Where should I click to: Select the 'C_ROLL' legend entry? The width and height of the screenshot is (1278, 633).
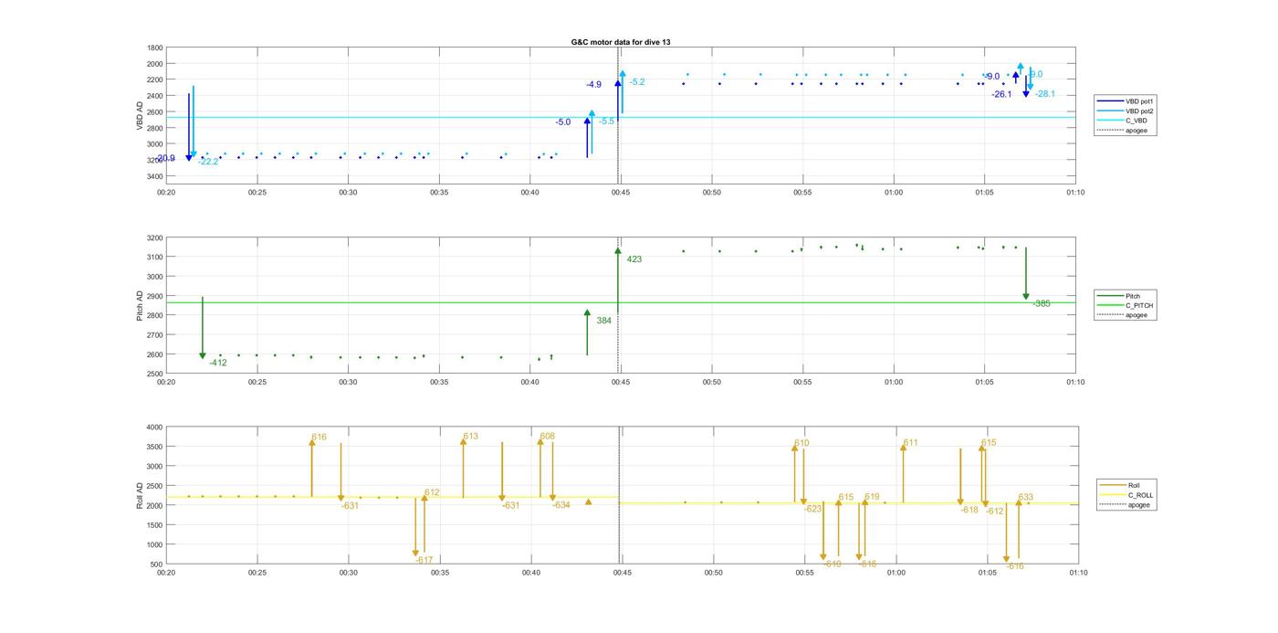click(x=1127, y=495)
